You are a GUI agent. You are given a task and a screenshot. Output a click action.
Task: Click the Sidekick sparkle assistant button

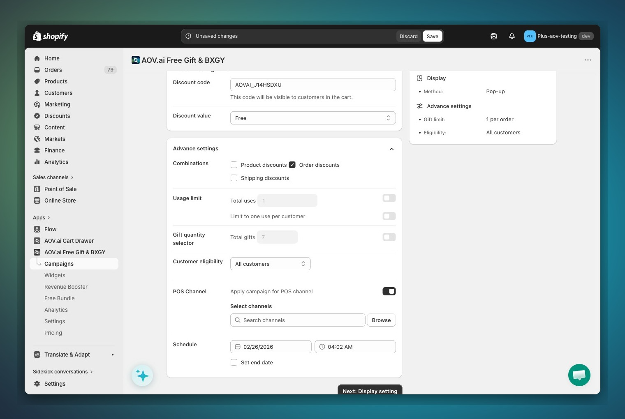pyautogui.click(x=142, y=375)
